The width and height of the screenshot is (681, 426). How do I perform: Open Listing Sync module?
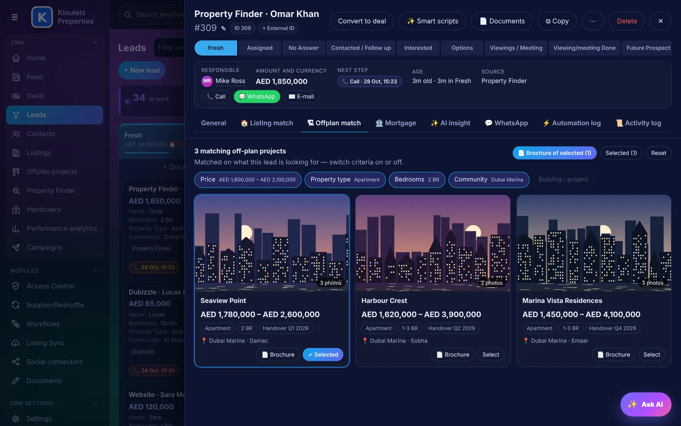[54, 343]
